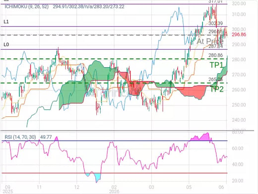Click the At Price annotation
The width and height of the screenshot is (258, 194).
(x=210, y=41)
